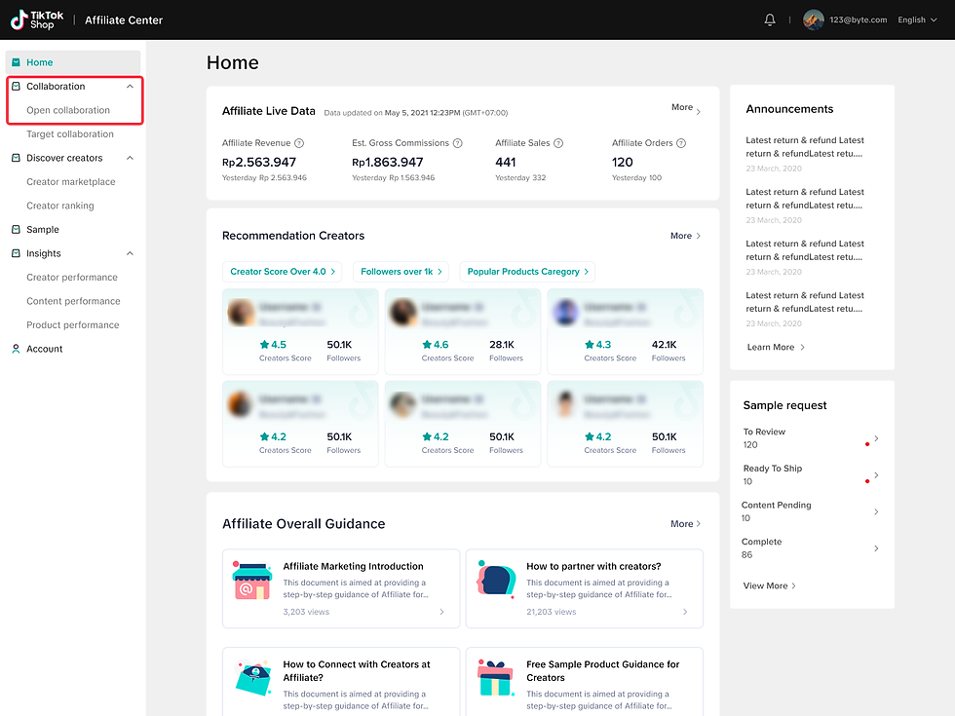This screenshot has height=716, width=955.
Task: Select the Home icon in the sidebar
Action: (18, 61)
